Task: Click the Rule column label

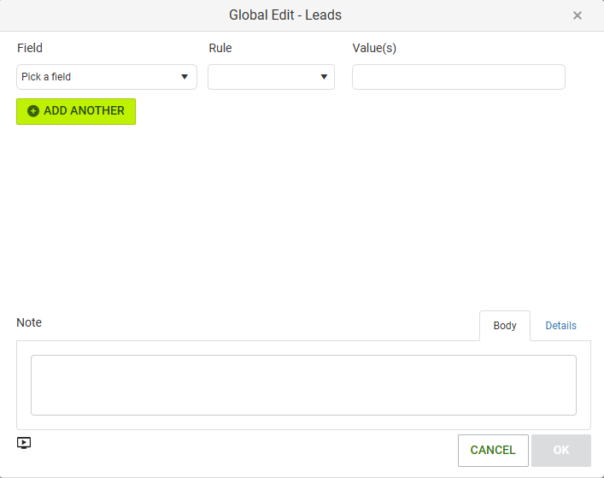Action: (220, 48)
